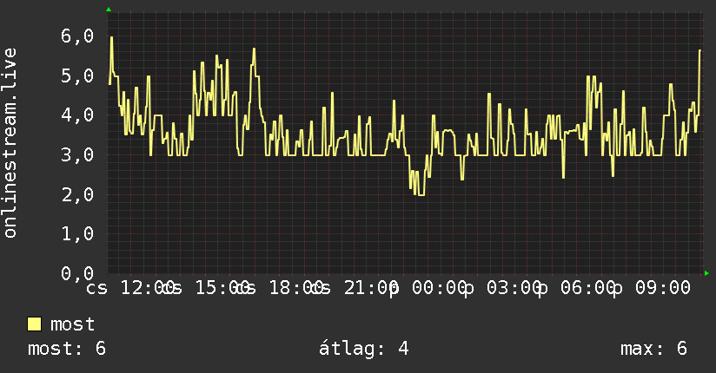Click the 'onlinestream.live' vertical axis title
The width and height of the screenshot is (716, 373).
pos(10,143)
